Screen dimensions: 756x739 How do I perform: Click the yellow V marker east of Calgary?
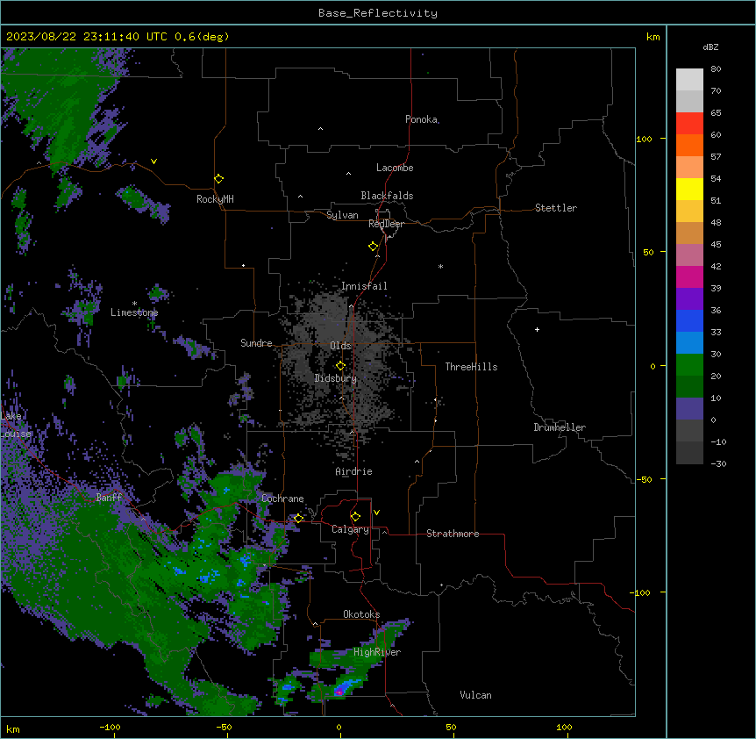[376, 513]
